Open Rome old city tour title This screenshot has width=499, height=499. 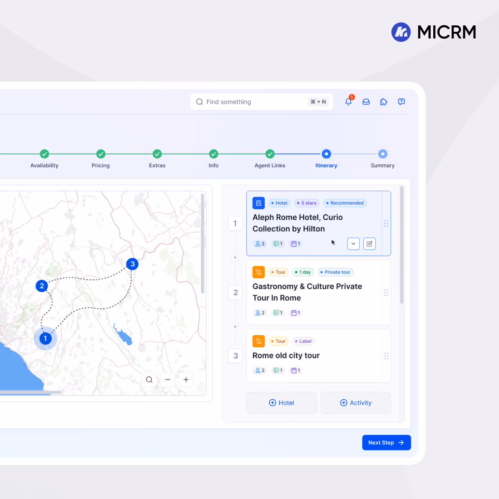[286, 356]
